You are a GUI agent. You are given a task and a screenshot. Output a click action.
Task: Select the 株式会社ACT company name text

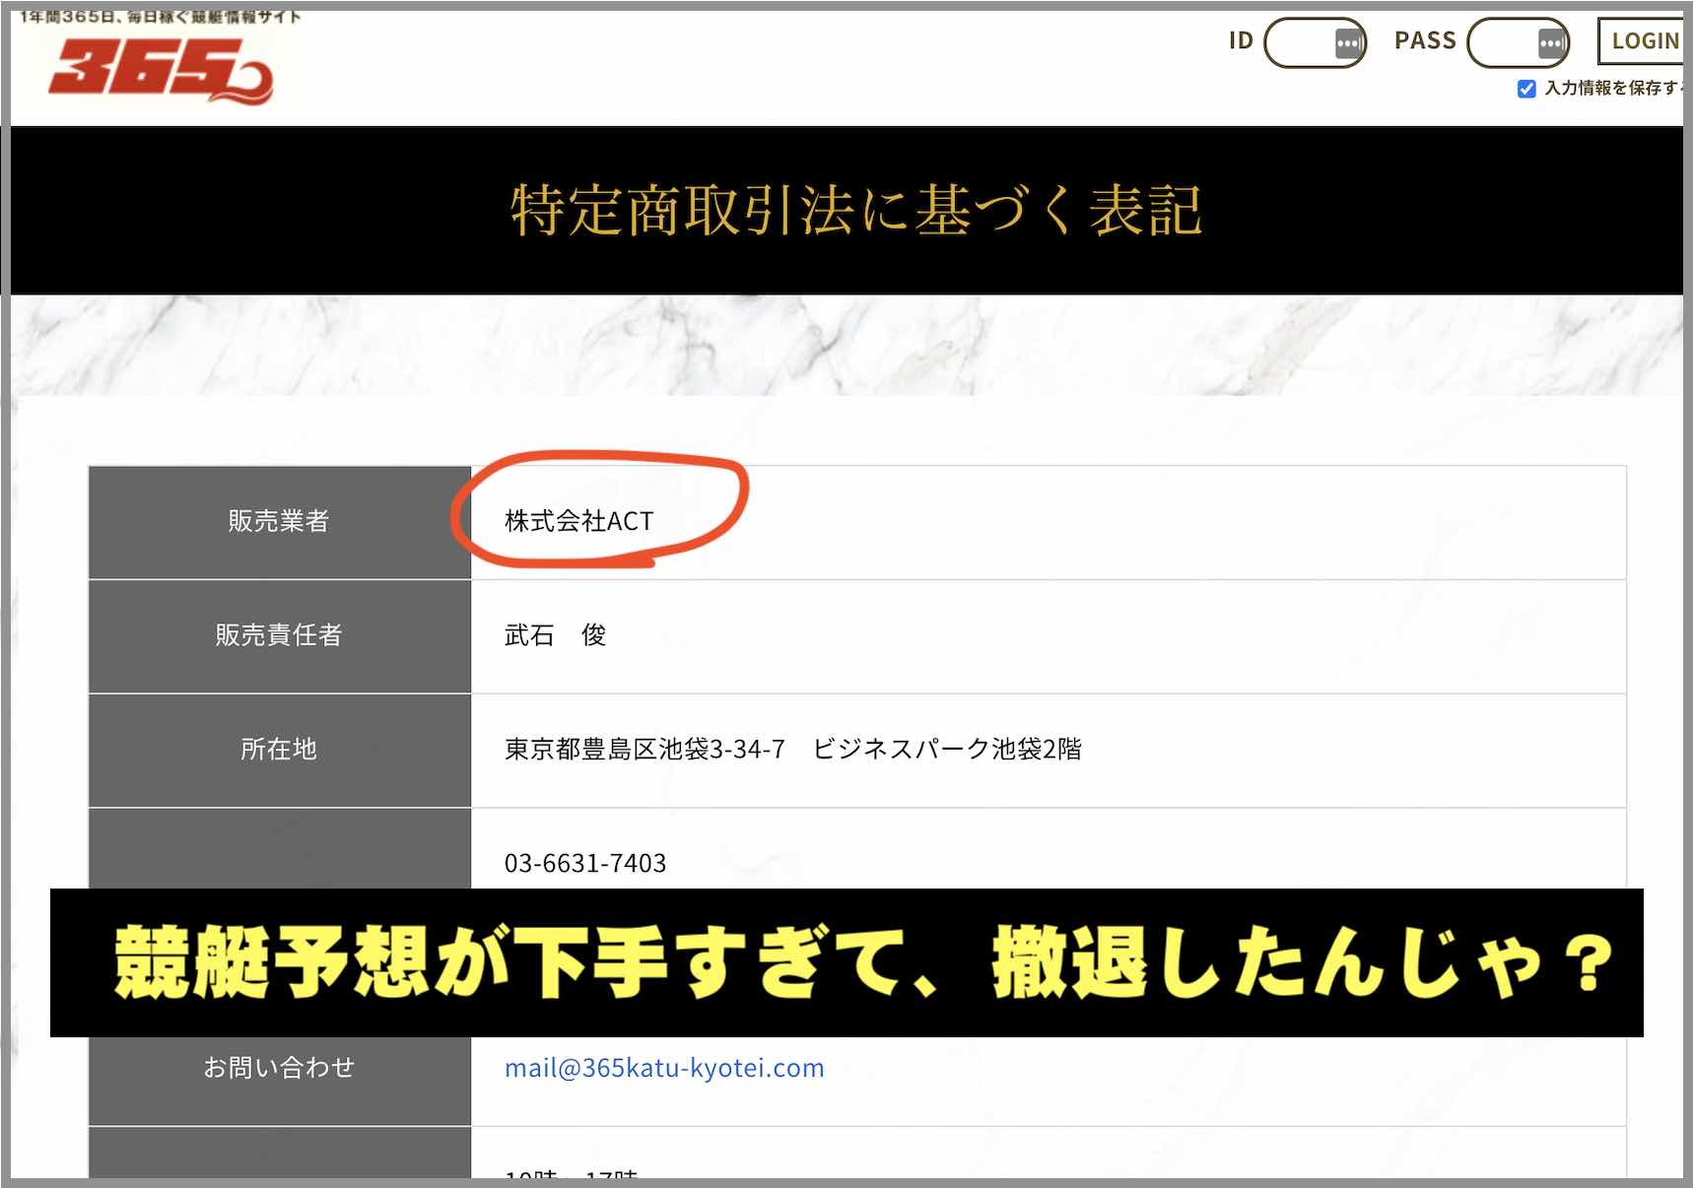pos(577,521)
